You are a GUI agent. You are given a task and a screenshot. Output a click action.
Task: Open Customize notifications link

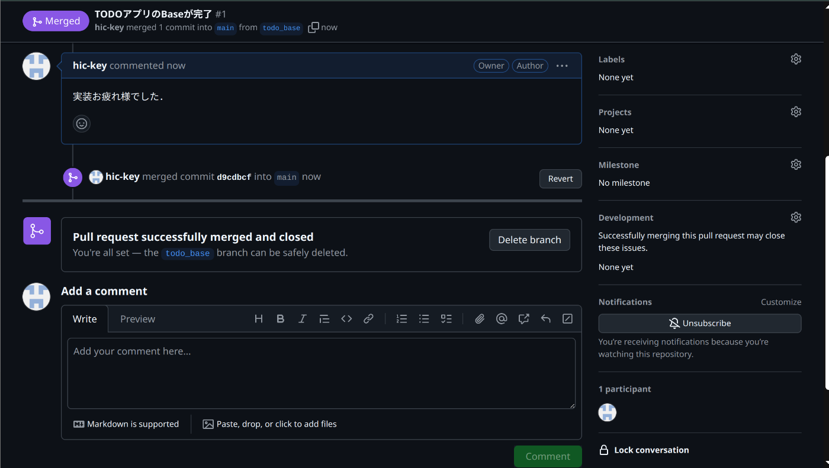pyautogui.click(x=781, y=302)
